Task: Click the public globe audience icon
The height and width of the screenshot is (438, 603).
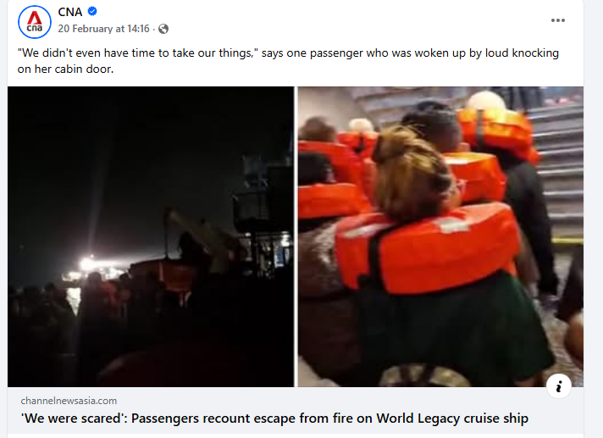Action: click(x=163, y=29)
